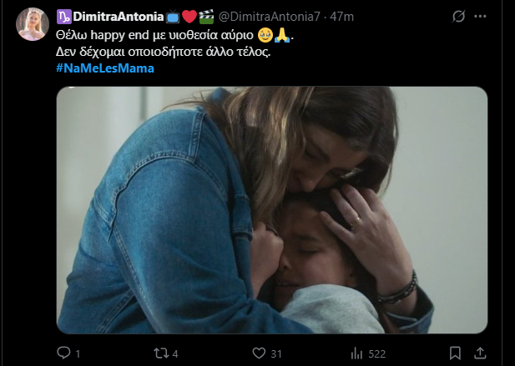Click the praying hands emoji in tweet

pos(284,36)
